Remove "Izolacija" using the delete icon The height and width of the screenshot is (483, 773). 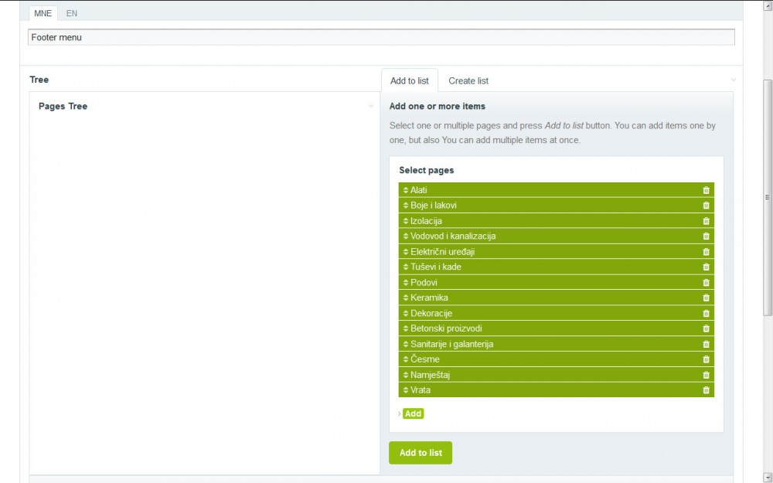(705, 221)
